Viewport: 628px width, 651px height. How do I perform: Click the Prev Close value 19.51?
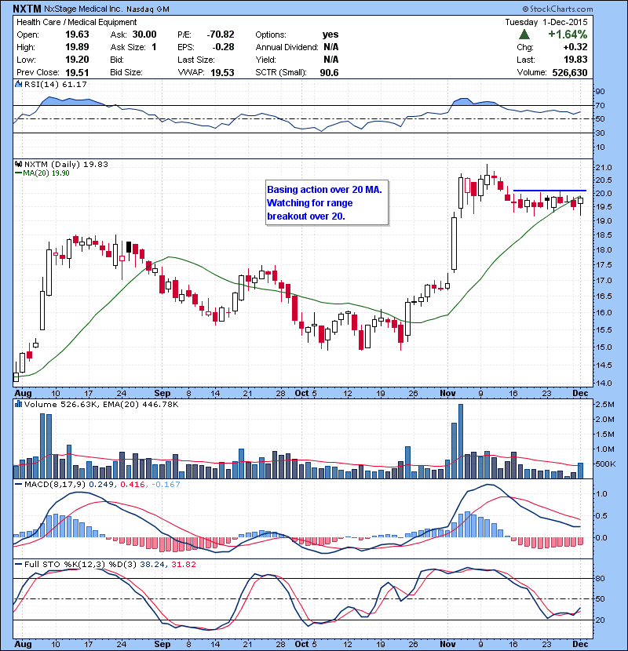77,72
